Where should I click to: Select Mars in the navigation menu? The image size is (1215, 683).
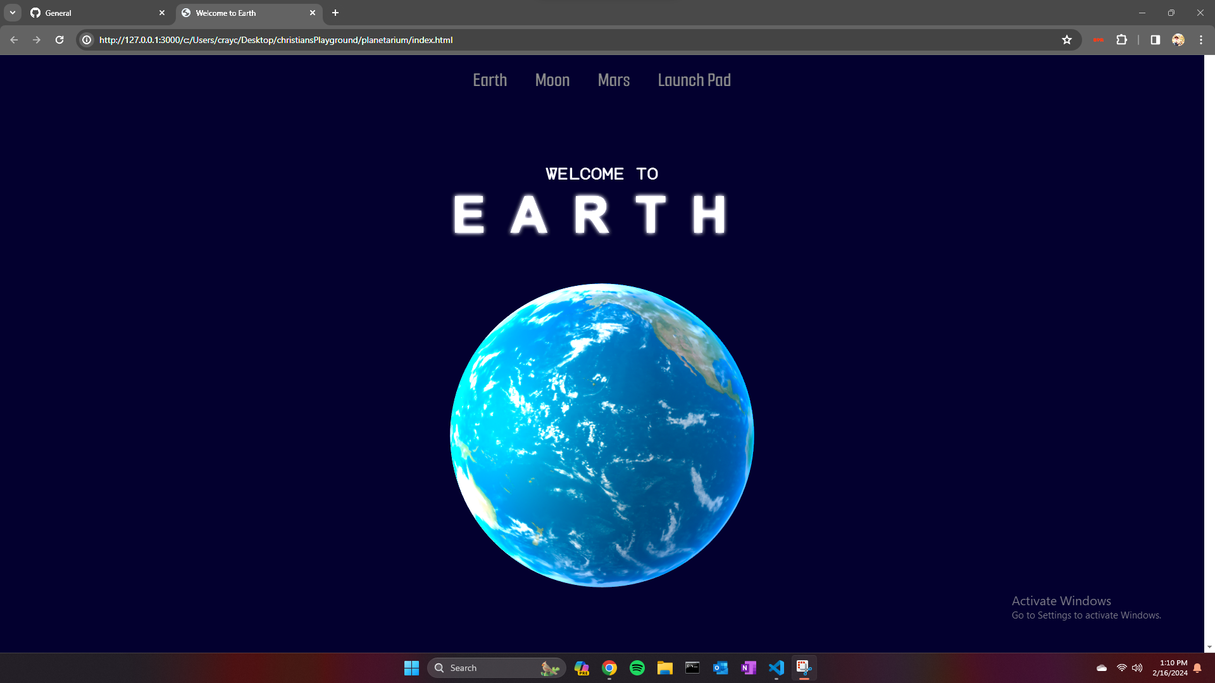tap(613, 80)
